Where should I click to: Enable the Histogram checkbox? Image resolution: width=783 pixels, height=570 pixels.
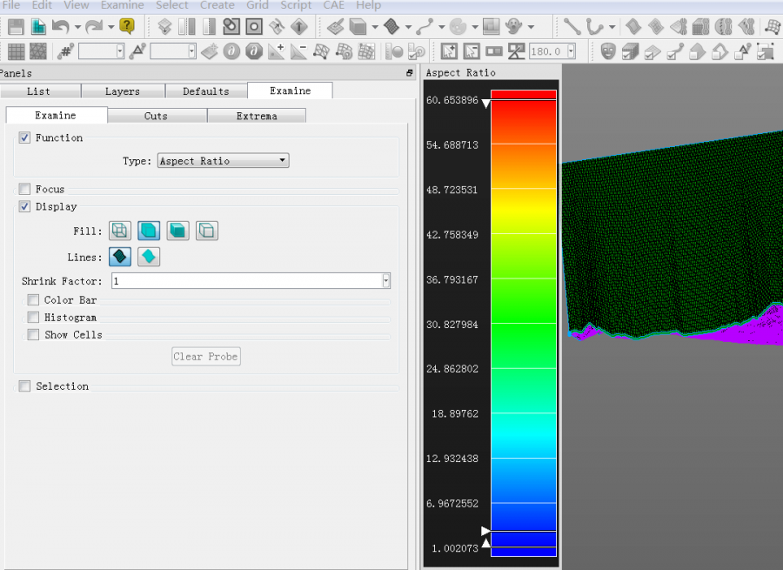coord(33,318)
